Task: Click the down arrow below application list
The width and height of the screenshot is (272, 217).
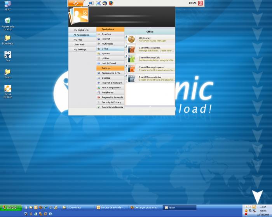Action: click(150, 106)
